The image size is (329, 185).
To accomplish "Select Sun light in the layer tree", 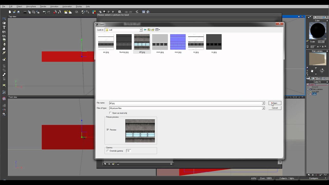I will [315, 92].
